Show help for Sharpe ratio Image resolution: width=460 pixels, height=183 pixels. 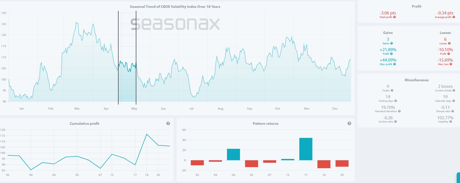[x=453, y=111]
